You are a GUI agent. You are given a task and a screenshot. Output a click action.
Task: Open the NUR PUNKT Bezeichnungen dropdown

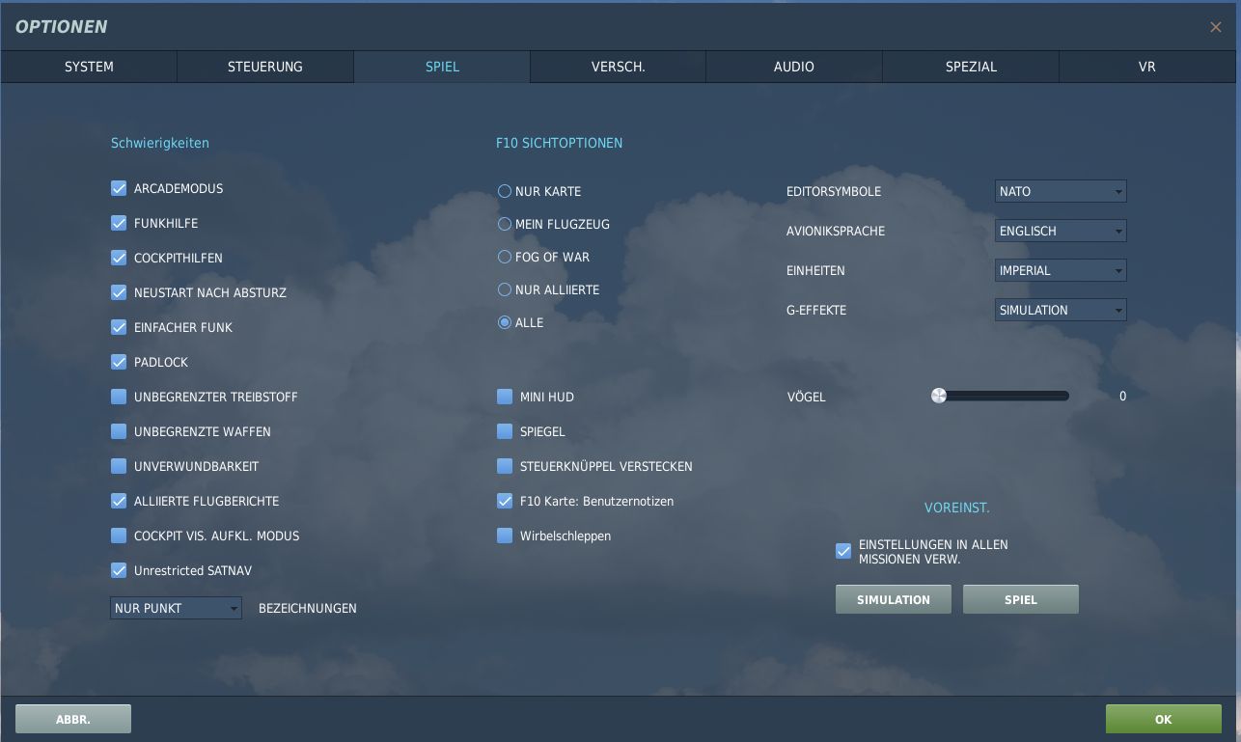coord(176,608)
